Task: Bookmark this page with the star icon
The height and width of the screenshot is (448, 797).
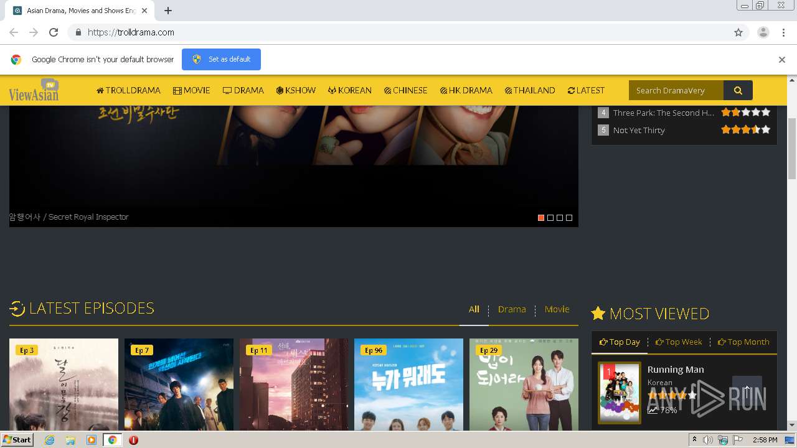Action: click(738, 32)
